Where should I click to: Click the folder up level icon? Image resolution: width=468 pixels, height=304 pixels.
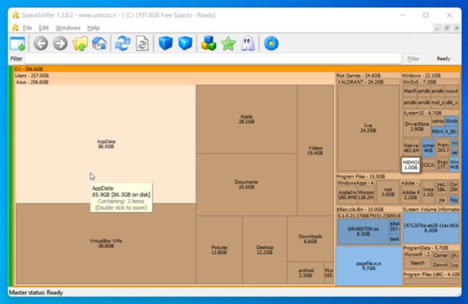[80, 43]
